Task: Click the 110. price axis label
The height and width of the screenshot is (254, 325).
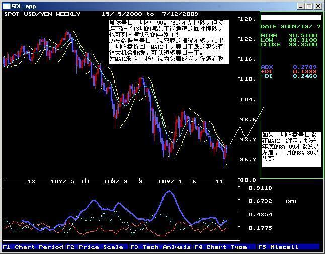Action: [248, 79]
